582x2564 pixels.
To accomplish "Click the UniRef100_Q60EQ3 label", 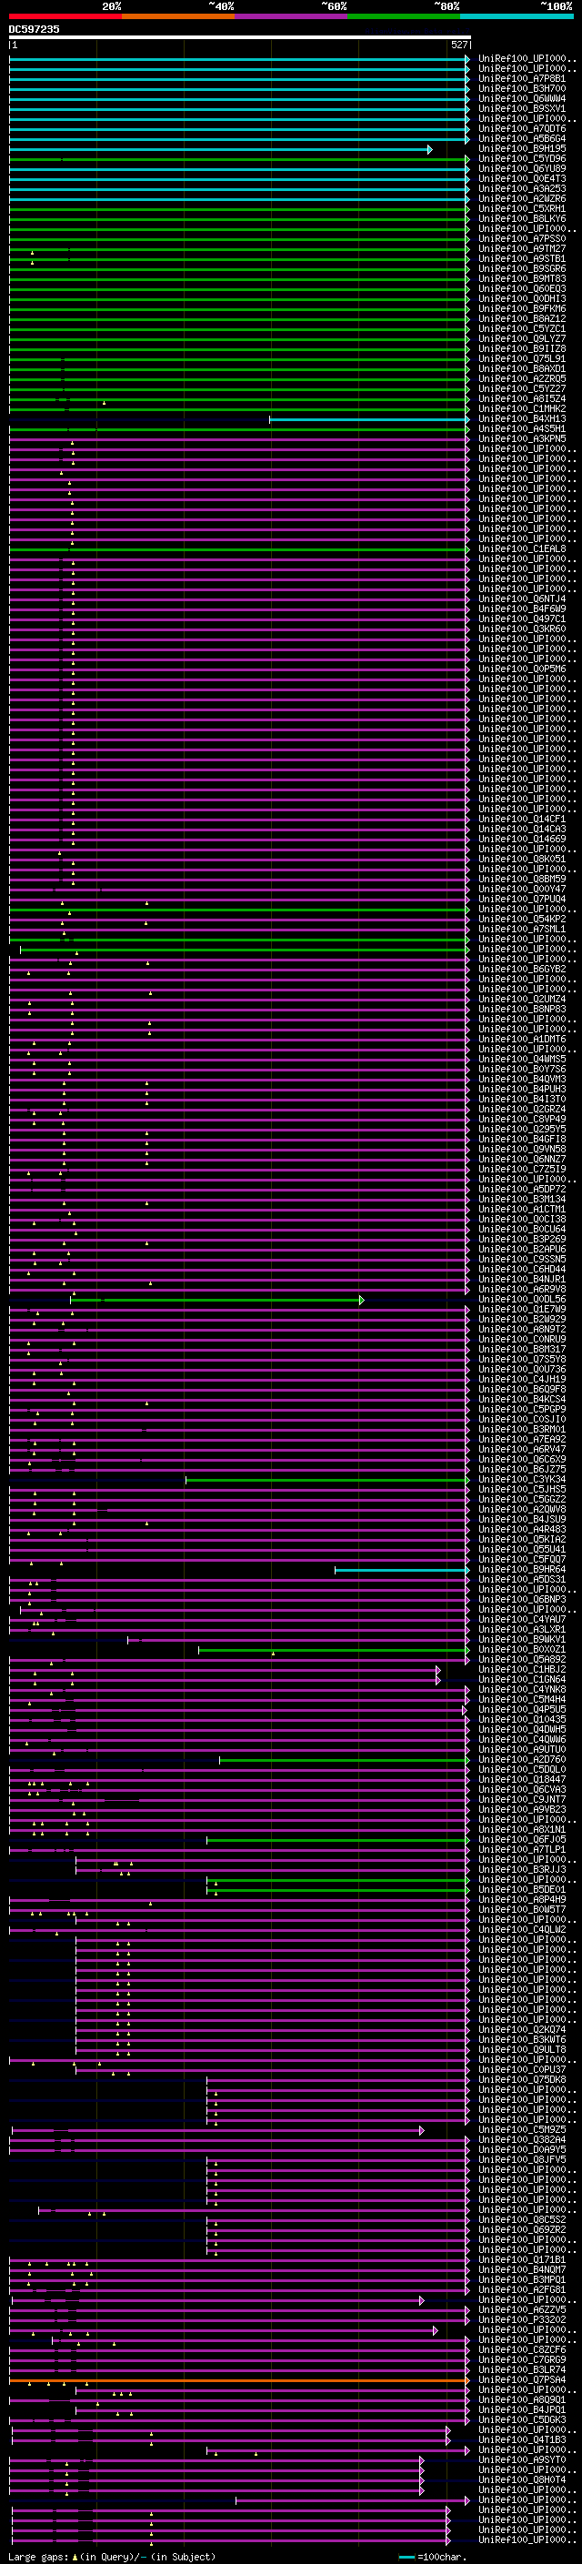I will tap(522, 288).
